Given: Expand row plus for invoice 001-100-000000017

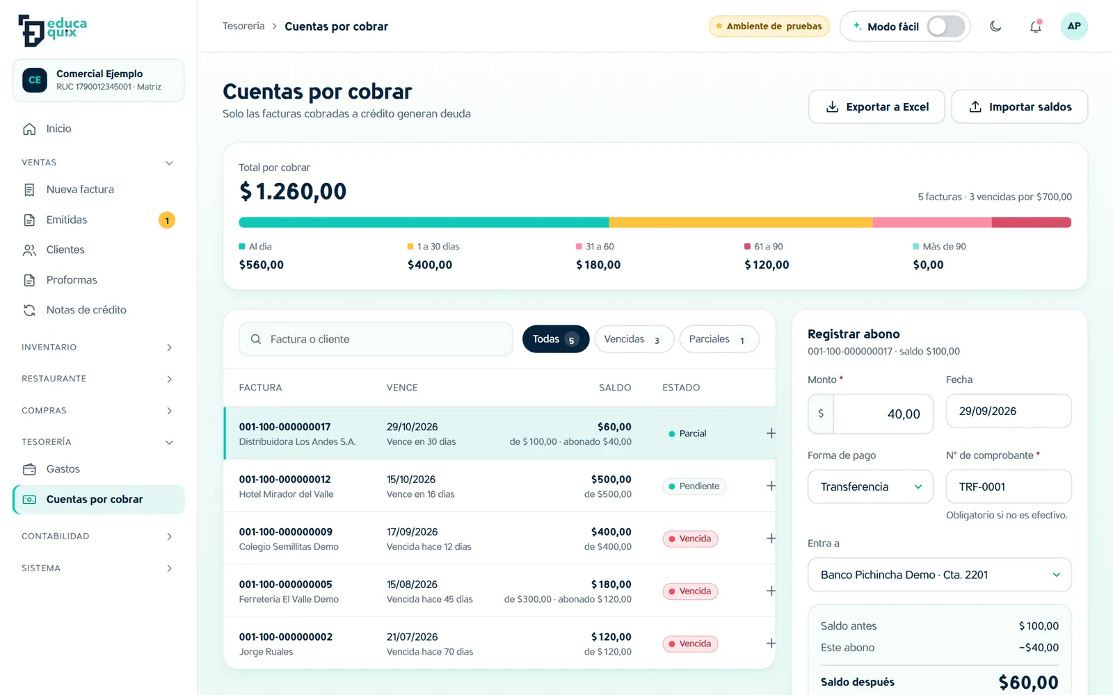Looking at the screenshot, I should coord(771,434).
